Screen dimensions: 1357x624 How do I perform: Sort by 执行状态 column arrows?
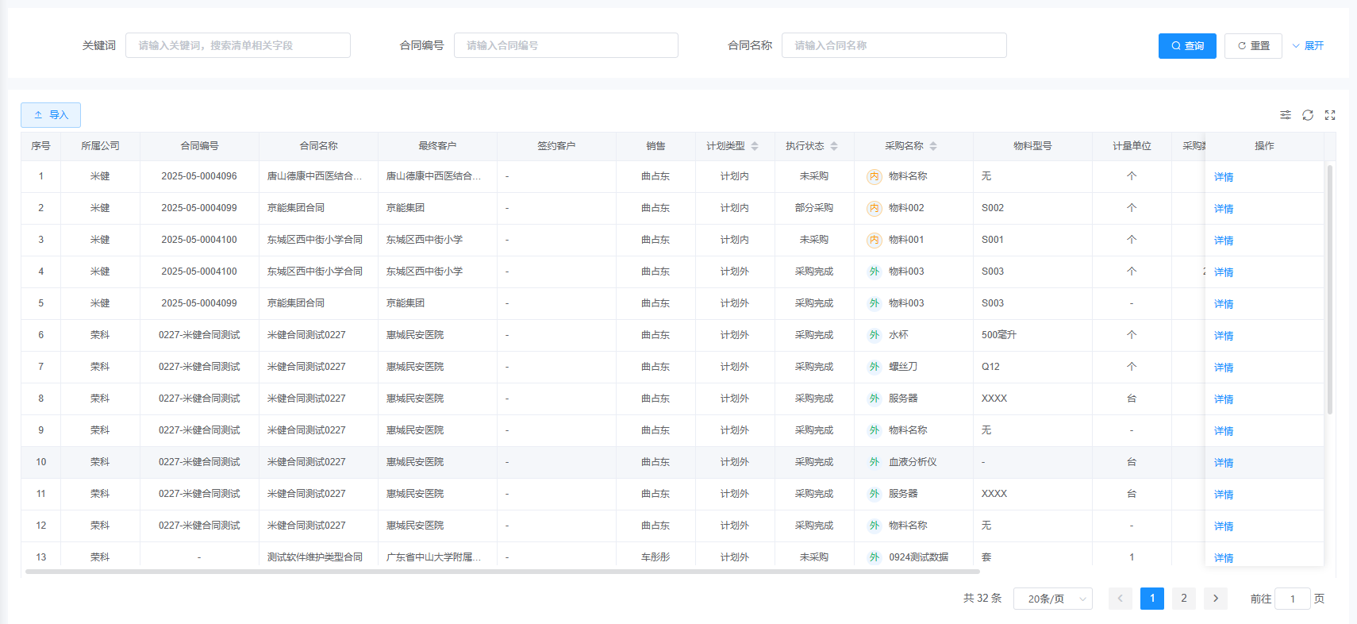pos(834,146)
